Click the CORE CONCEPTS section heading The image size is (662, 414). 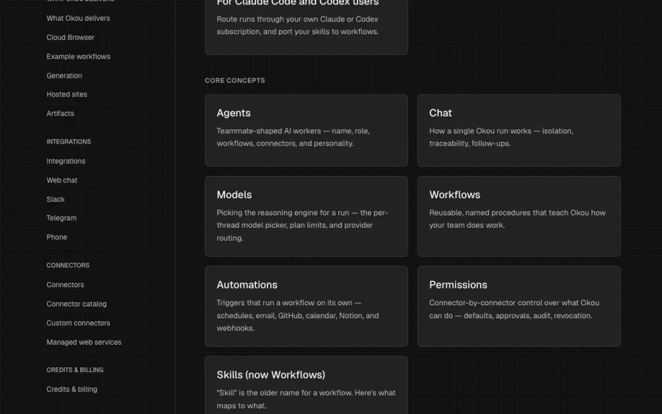235,80
